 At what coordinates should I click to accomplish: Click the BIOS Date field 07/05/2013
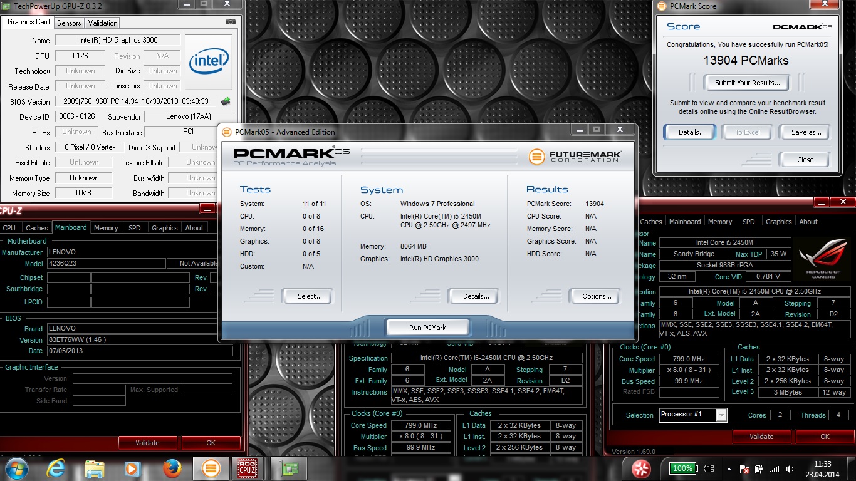click(x=140, y=351)
